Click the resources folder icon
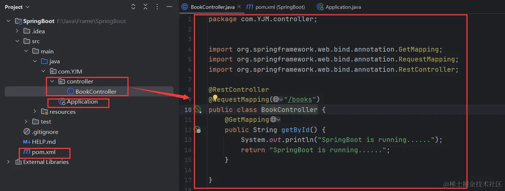 [x=44, y=112]
